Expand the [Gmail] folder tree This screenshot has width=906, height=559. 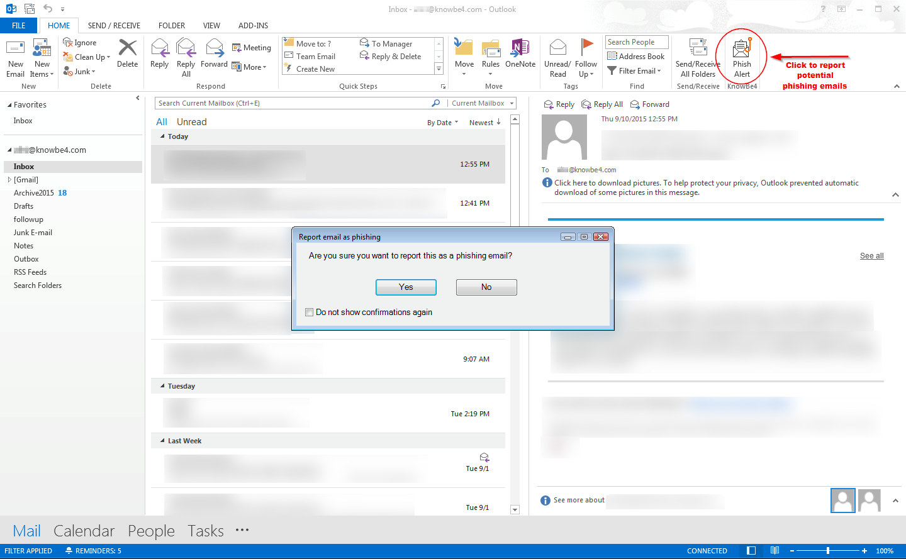coord(9,180)
